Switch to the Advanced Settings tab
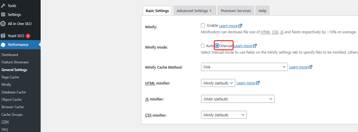This screenshot has width=358, height=132. click(x=194, y=11)
